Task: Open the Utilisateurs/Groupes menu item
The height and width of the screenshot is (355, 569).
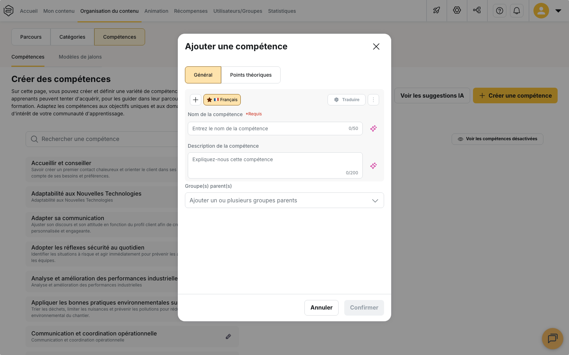Action: tap(238, 11)
